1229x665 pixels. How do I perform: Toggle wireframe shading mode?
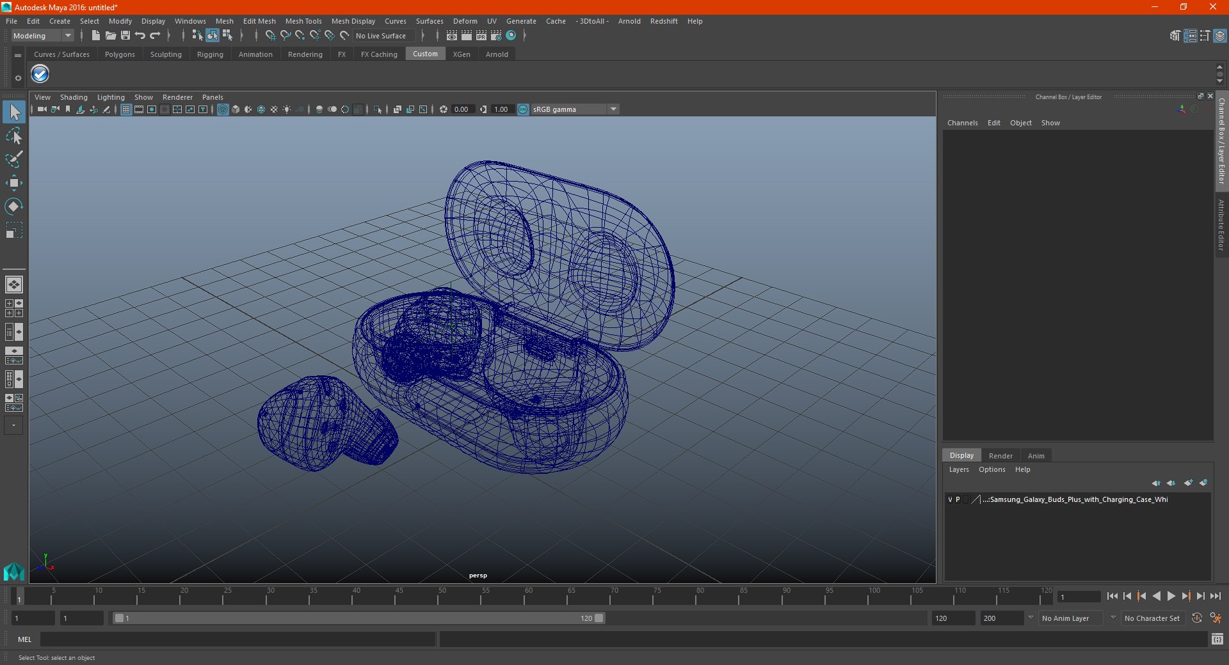tap(223, 109)
